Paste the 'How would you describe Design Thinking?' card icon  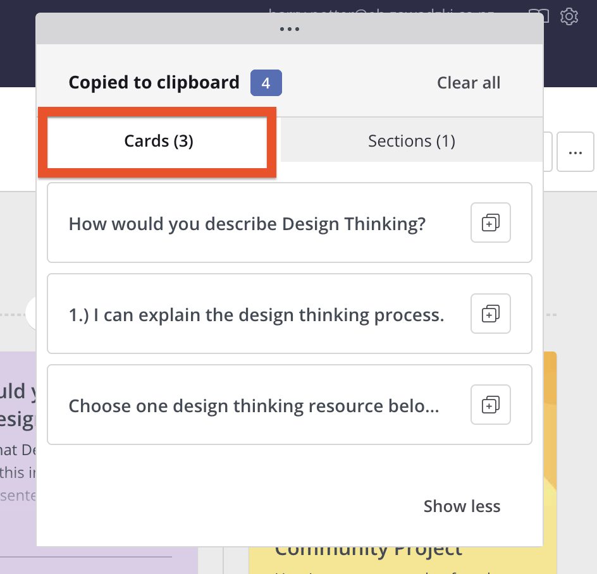tap(490, 223)
